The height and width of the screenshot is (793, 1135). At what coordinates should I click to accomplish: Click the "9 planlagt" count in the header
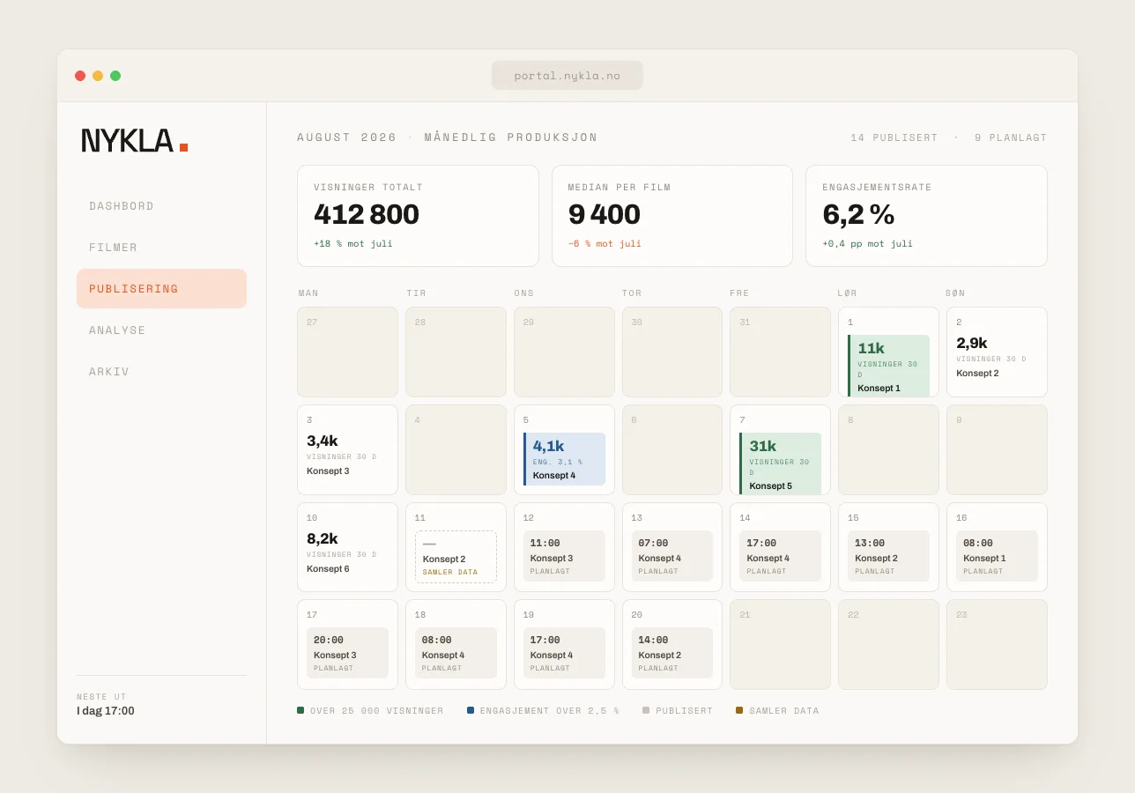point(1011,137)
